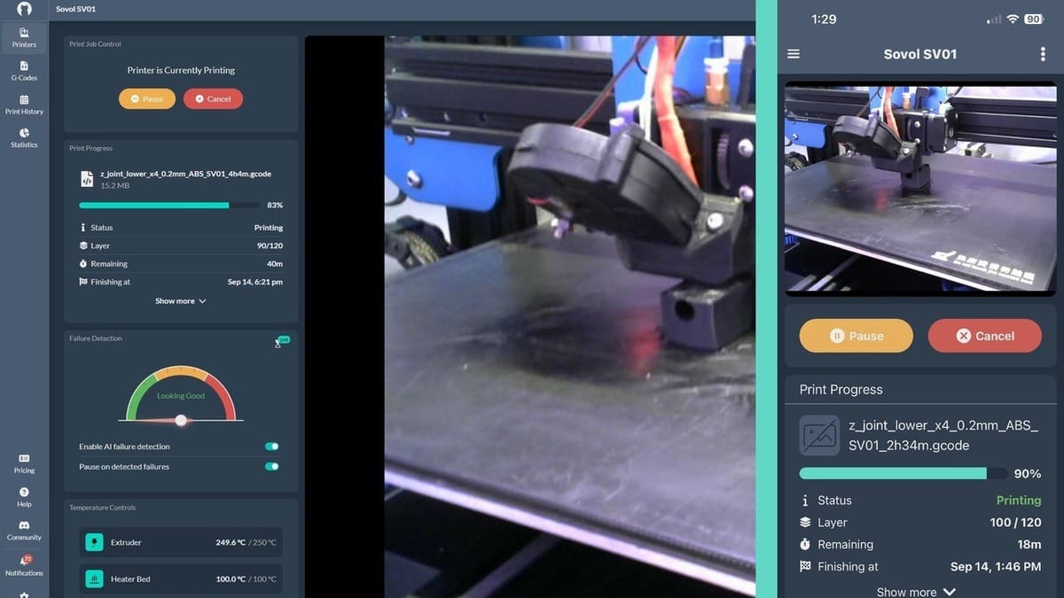The width and height of the screenshot is (1064, 598).
Task: Pause the print in desktop panel
Action: pyautogui.click(x=147, y=98)
